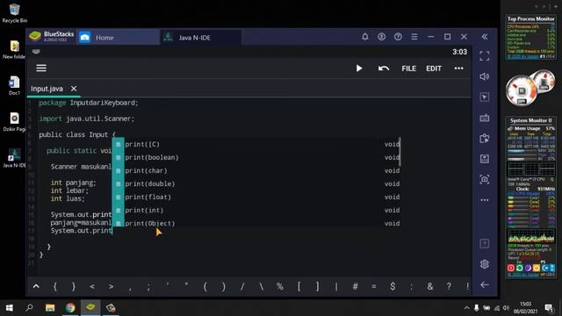
Task: Insert percent sign from symbol bar
Action: pos(280,286)
